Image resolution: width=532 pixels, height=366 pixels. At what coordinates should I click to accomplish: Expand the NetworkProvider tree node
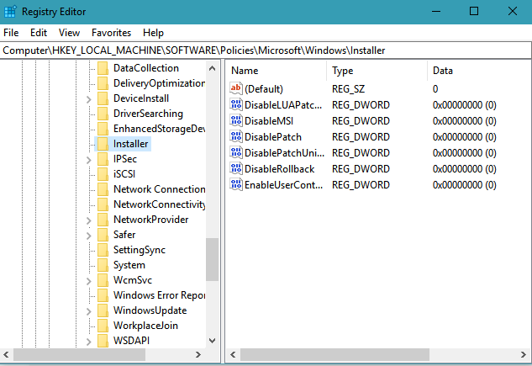tap(89, 220)
